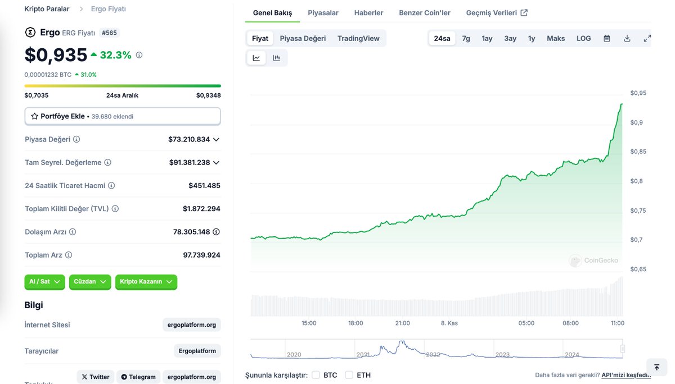675x384 pixels.
Task: Select the 24sa time range
Action: pos(442,38)
